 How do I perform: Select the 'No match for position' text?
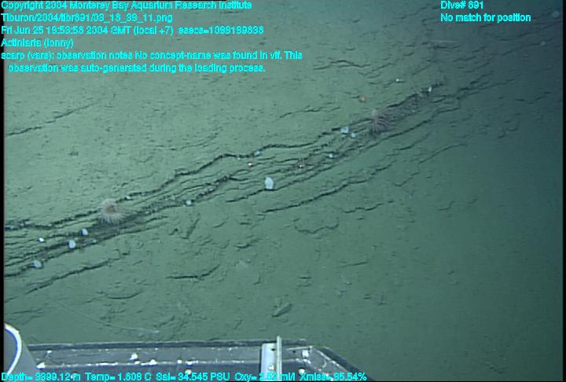coord(486,18)
